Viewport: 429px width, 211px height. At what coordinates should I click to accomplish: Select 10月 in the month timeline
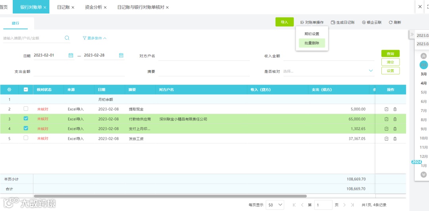coord(423,138)
